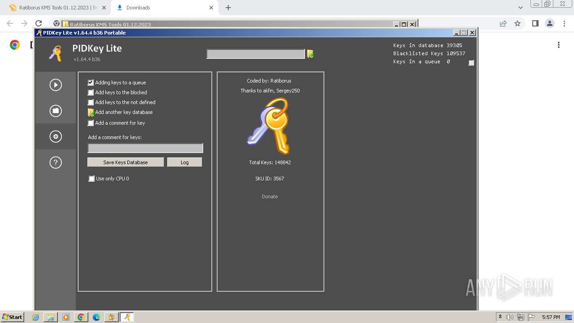
Task: Switch to Chrome in the taskbar
Action: [x=81, y=317]
